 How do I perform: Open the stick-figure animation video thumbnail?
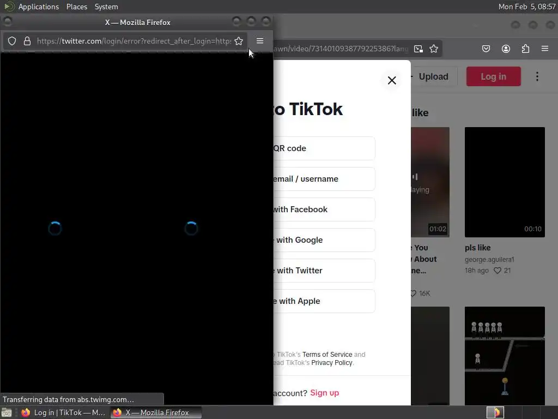click(505, 356)
